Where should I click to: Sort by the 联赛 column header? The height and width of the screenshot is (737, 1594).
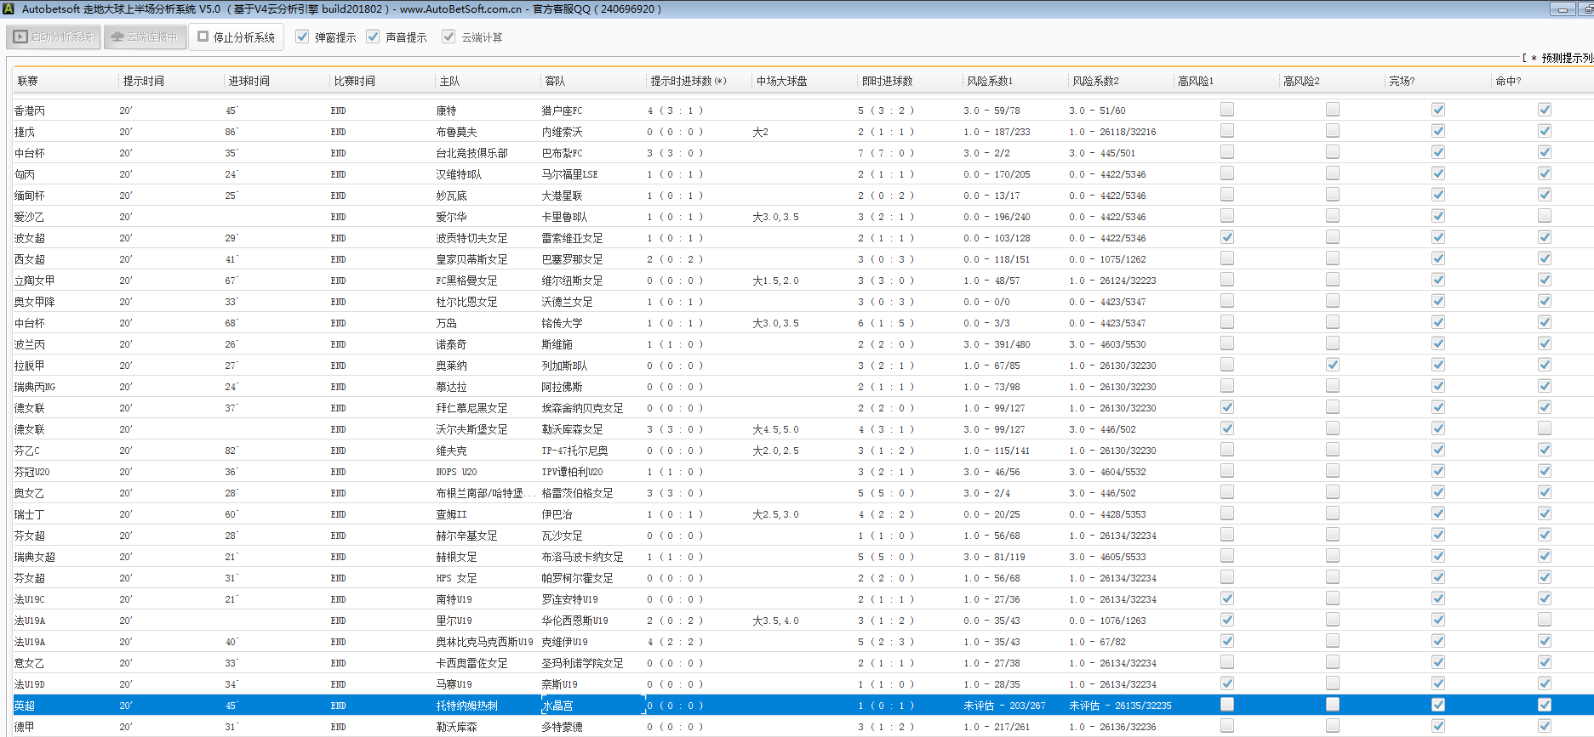28,81
